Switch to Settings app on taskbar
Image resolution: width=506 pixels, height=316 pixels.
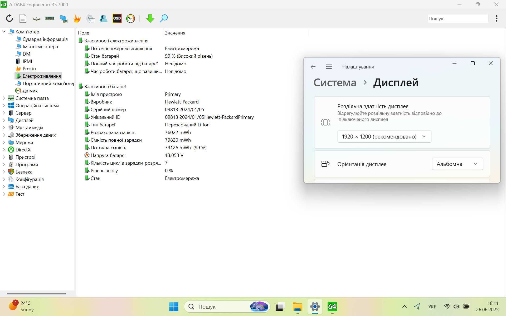(x=315, y=307)
